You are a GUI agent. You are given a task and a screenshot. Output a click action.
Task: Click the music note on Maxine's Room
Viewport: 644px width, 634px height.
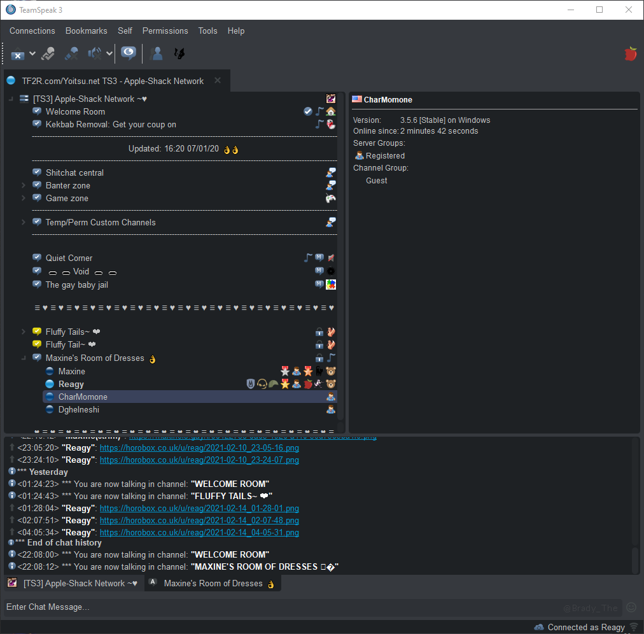(x=331, y=358)
